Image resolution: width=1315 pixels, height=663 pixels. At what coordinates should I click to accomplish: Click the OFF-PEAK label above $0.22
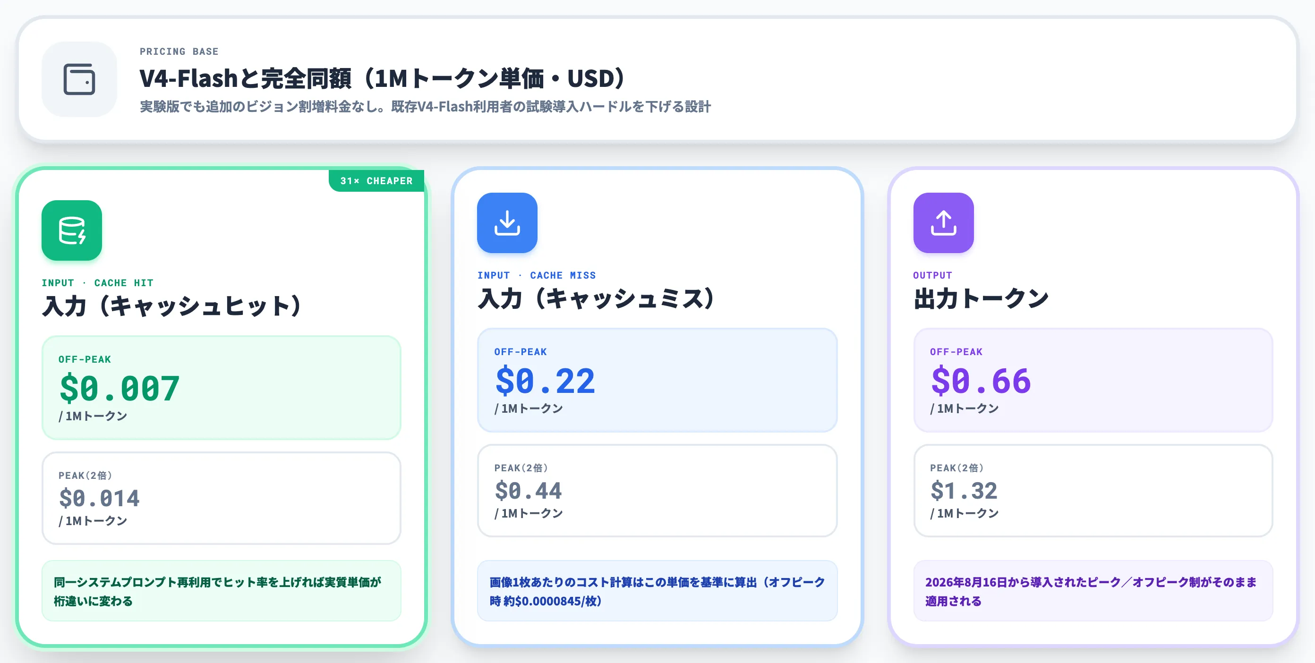(521, 352)
